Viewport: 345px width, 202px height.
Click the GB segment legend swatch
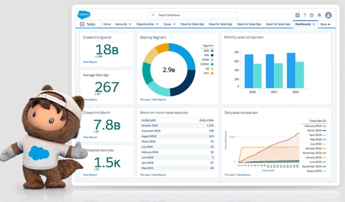point(212,69)
